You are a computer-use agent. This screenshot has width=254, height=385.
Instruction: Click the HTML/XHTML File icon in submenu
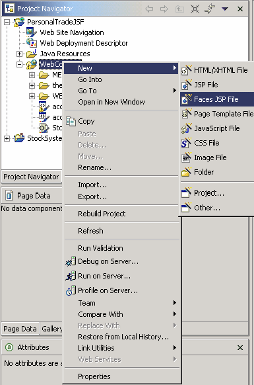click(187, 70)
